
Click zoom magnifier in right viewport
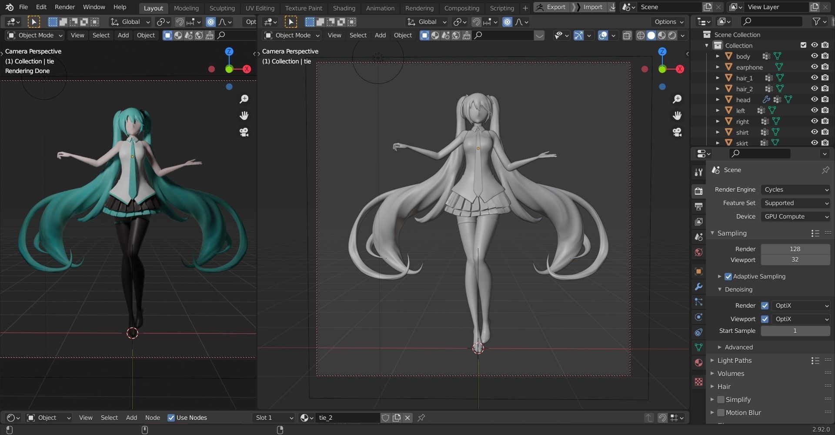point(677,99)
